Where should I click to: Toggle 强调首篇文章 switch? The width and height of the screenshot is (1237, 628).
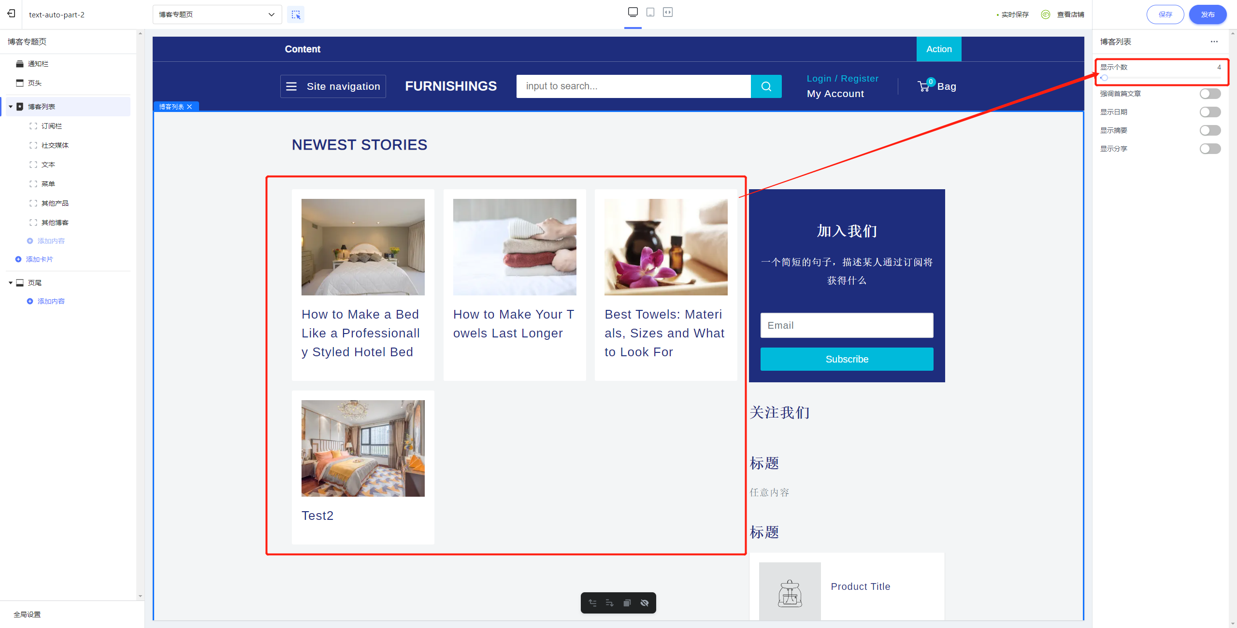(1210, 94)
